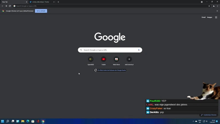The width and height of the screenshot is (220, 124).
Task: Open the Widgets taskbar icon
Action: tap(18, 121)
